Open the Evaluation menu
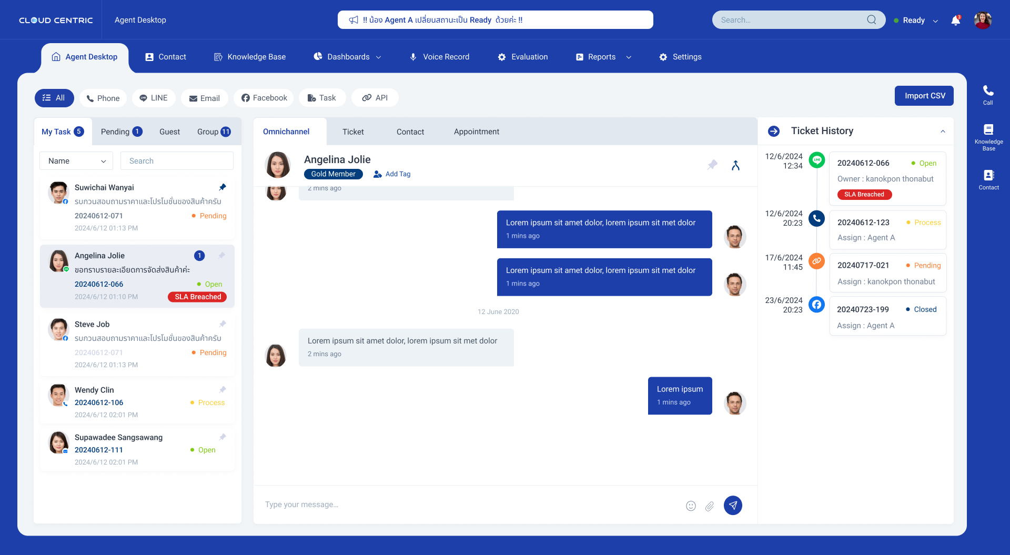Viewport: 1010px width, 555px height. (x=523, y=57)
